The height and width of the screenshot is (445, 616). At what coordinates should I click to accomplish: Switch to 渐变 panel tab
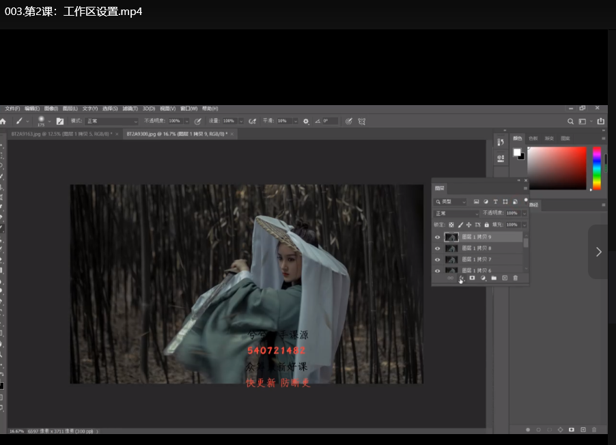[549, 139]
